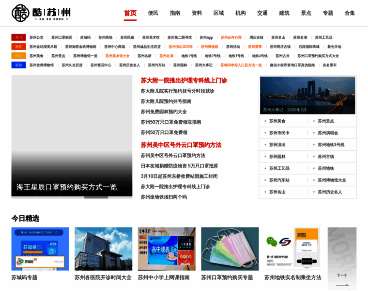This screenshot has height=291, width=368.
Task: Click the orange-red 推荐 category tag
Action: [18, 47]
